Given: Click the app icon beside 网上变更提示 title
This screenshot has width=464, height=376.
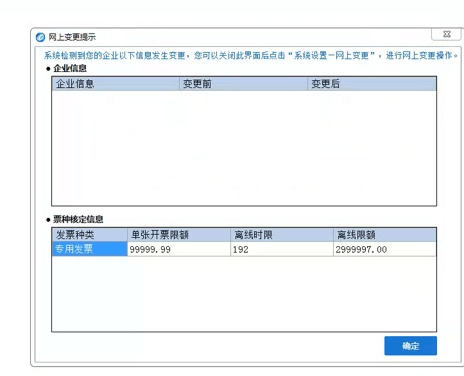Looking at the screenshot, I should pos(40,37).
